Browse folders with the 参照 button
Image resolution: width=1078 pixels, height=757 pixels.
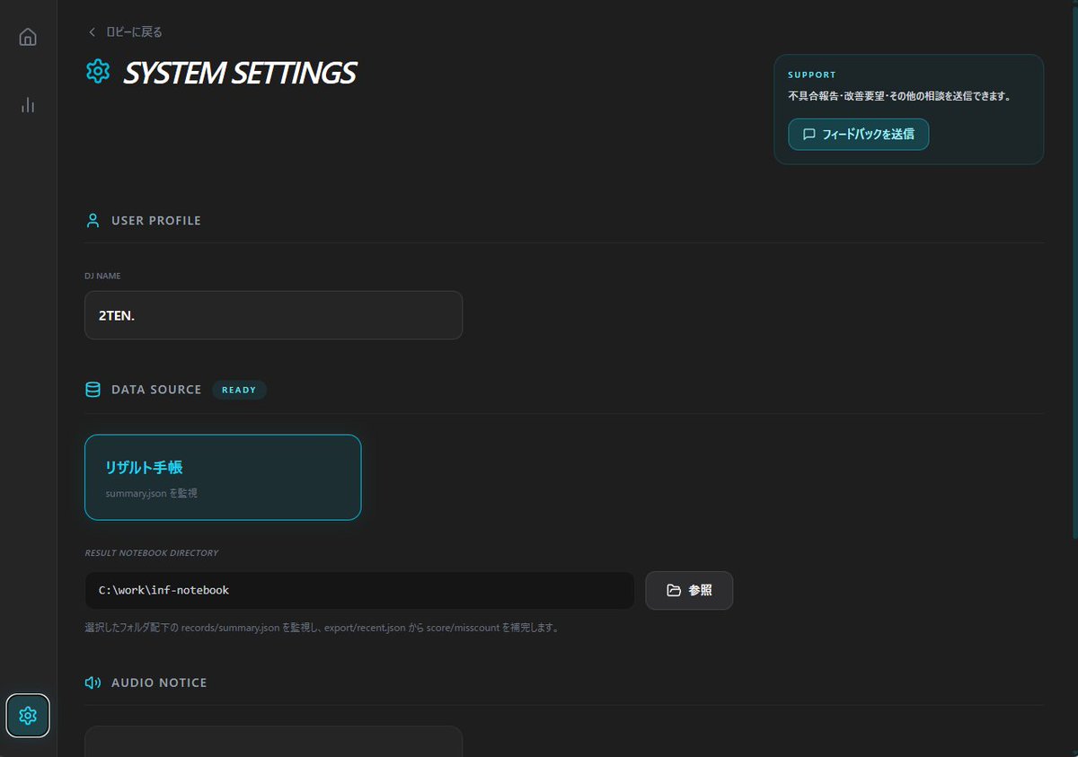click(689, 590)
